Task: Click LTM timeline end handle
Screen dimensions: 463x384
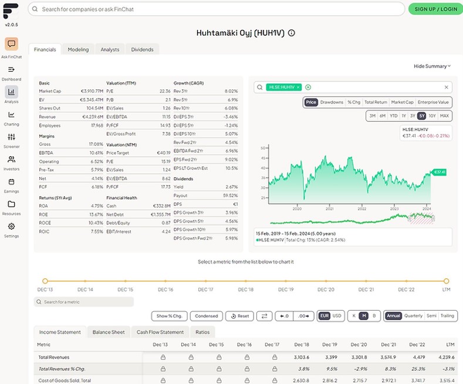Action: 446,281
